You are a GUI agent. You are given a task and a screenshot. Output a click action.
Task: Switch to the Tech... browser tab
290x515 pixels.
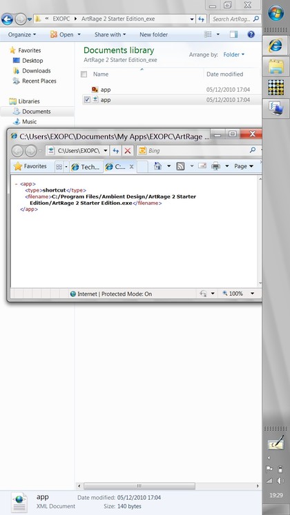tap(86, 167)
